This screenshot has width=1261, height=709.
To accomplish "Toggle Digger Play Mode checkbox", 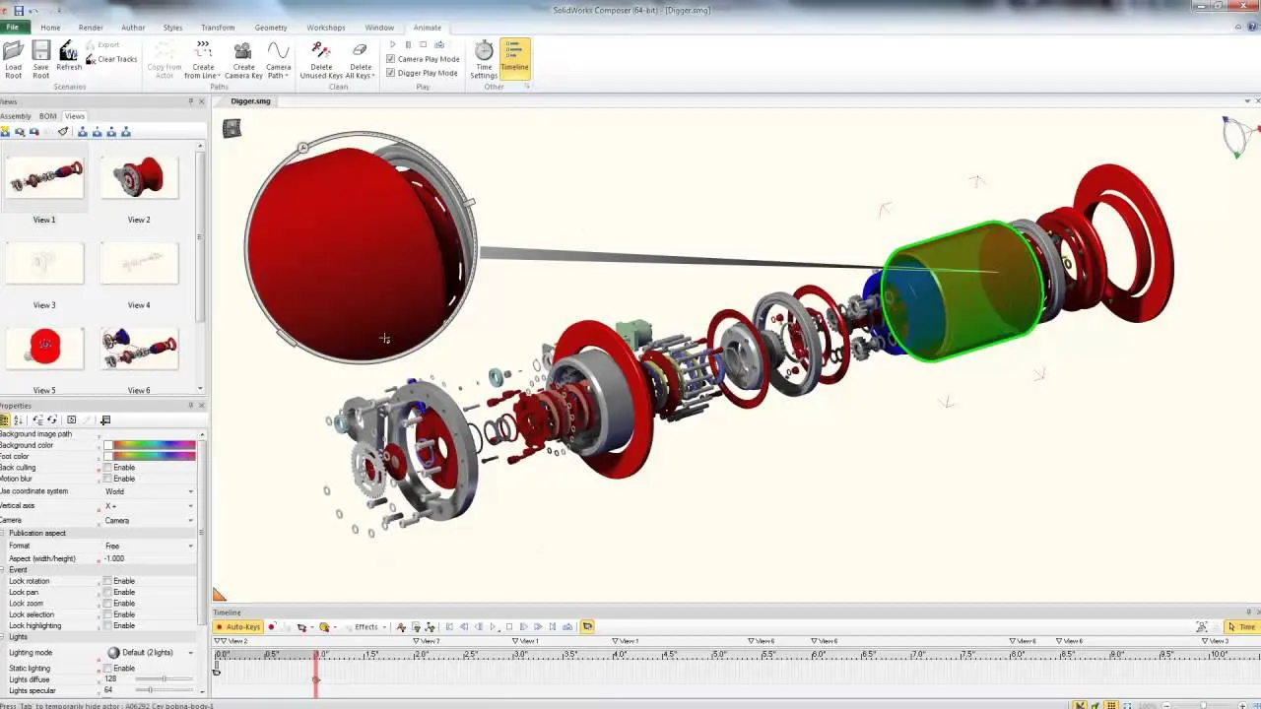I will pos(391,73).
